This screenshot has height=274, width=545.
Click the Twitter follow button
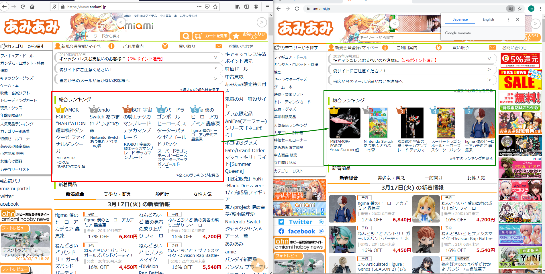(x=299, y=221)
